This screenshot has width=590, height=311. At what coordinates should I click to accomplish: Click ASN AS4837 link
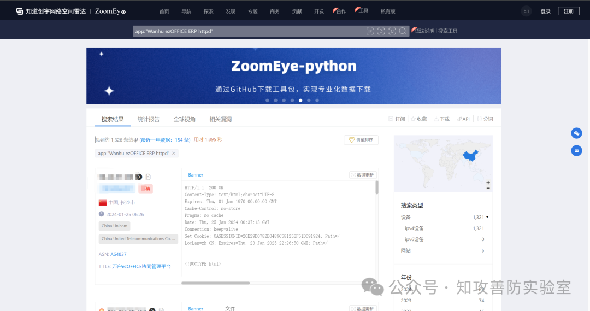118,254
